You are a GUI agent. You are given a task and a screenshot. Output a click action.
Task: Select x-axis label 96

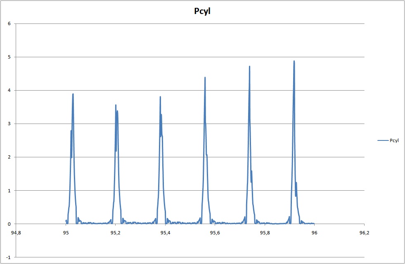tap(314, 233)
